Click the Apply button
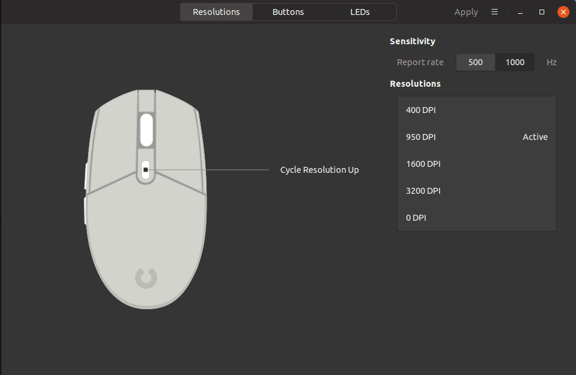Viewport: 576px width, 375px height. 466,11
